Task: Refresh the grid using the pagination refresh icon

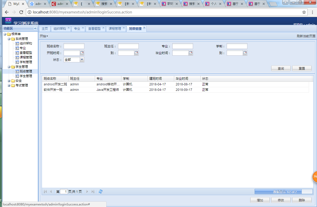Action: click(x=100, y=191)
